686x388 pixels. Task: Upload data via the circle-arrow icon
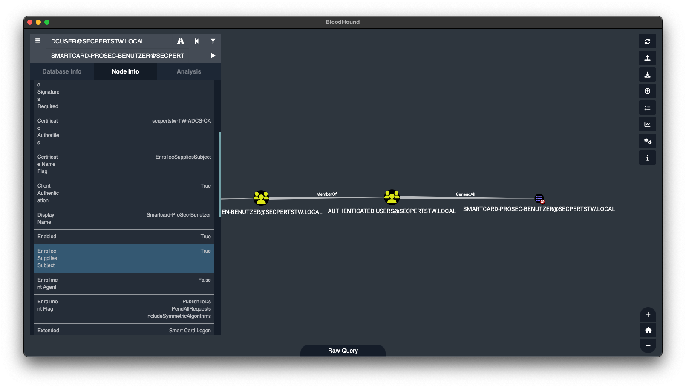tap(647, 91)
